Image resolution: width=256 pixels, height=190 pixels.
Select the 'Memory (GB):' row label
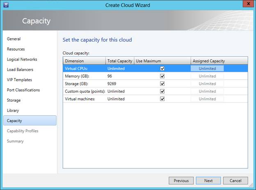point(77,76)
